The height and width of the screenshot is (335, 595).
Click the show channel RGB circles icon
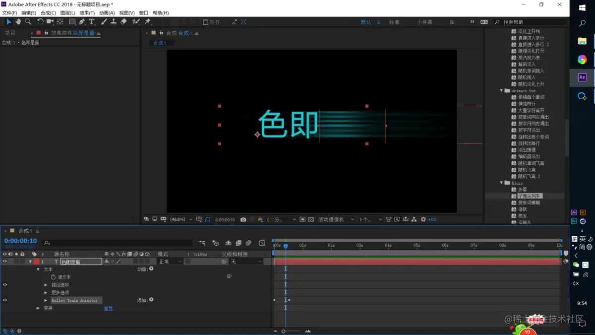tap(260, 219)
